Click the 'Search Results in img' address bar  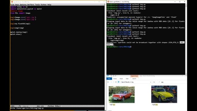135,82
